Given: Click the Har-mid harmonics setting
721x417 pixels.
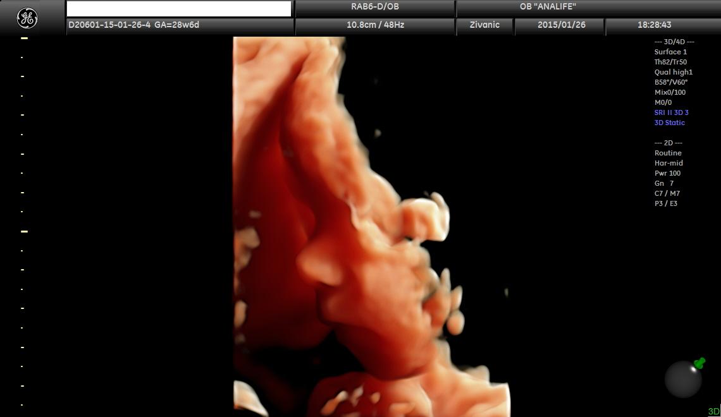Looking at the screenshot, I should [x=669, y=163].
